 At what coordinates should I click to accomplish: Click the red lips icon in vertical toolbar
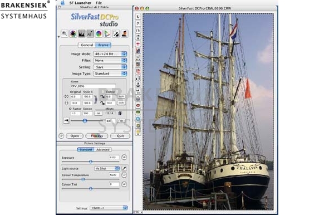[x=138, y=105]
